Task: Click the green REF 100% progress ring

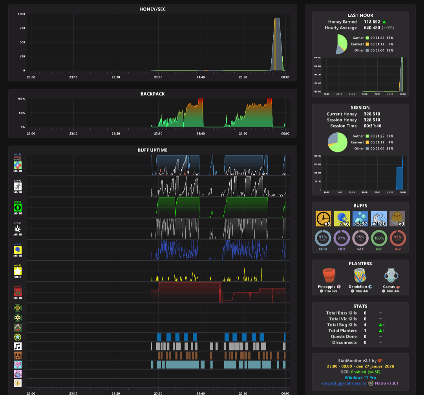Action: click(379, 238)
